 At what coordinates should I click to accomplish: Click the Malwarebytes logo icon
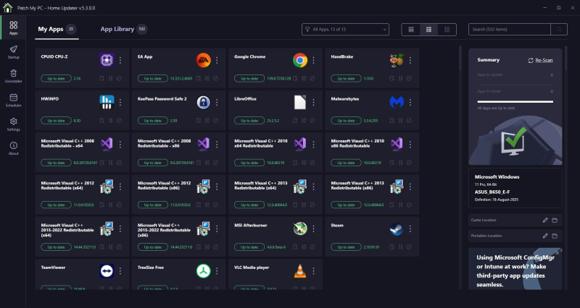[x=397, y=102]
